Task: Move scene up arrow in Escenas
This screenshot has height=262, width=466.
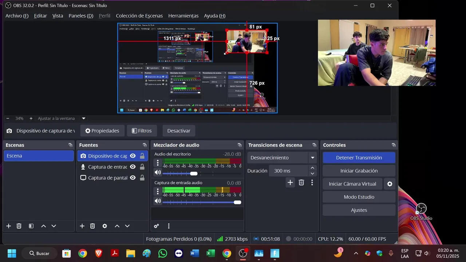Action: 43,226
